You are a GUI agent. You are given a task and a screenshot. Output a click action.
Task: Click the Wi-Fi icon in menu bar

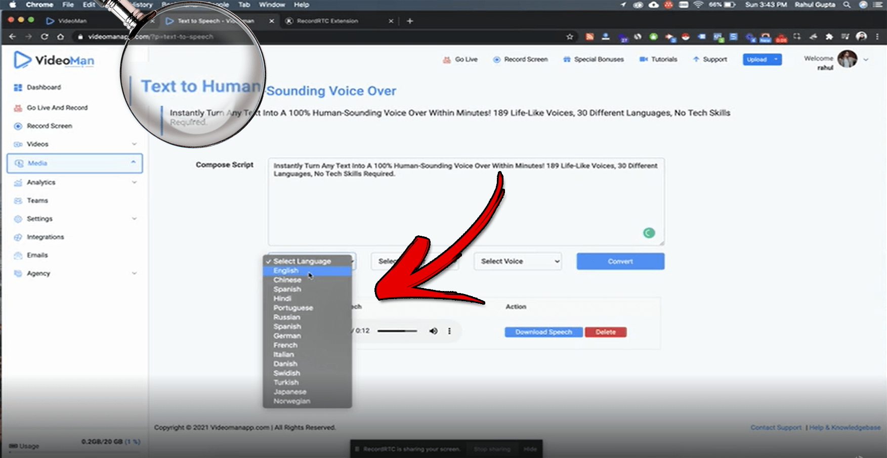[698, 5]
